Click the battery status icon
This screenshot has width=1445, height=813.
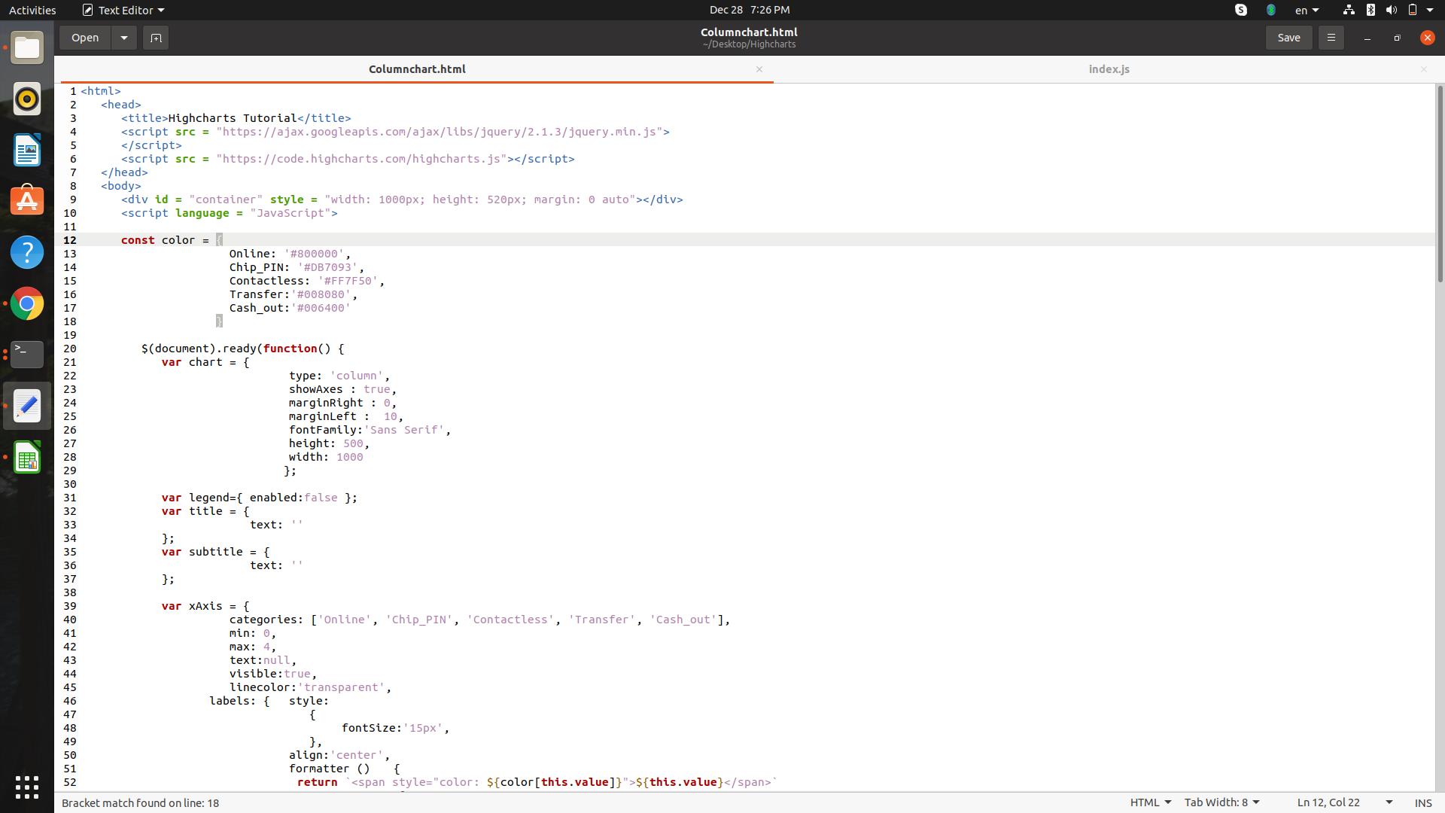click(1413, 10)
